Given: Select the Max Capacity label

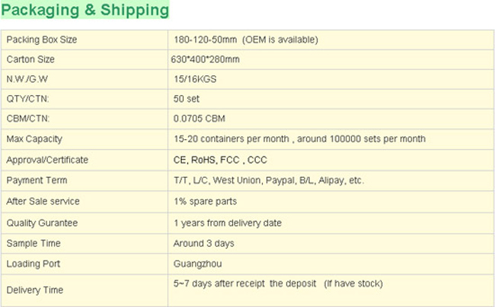Looking at the screenshot, I should tap(34, 139).
